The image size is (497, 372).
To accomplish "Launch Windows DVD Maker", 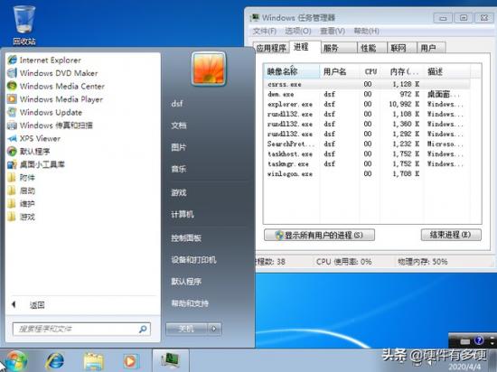I will [x=52, y=73].
